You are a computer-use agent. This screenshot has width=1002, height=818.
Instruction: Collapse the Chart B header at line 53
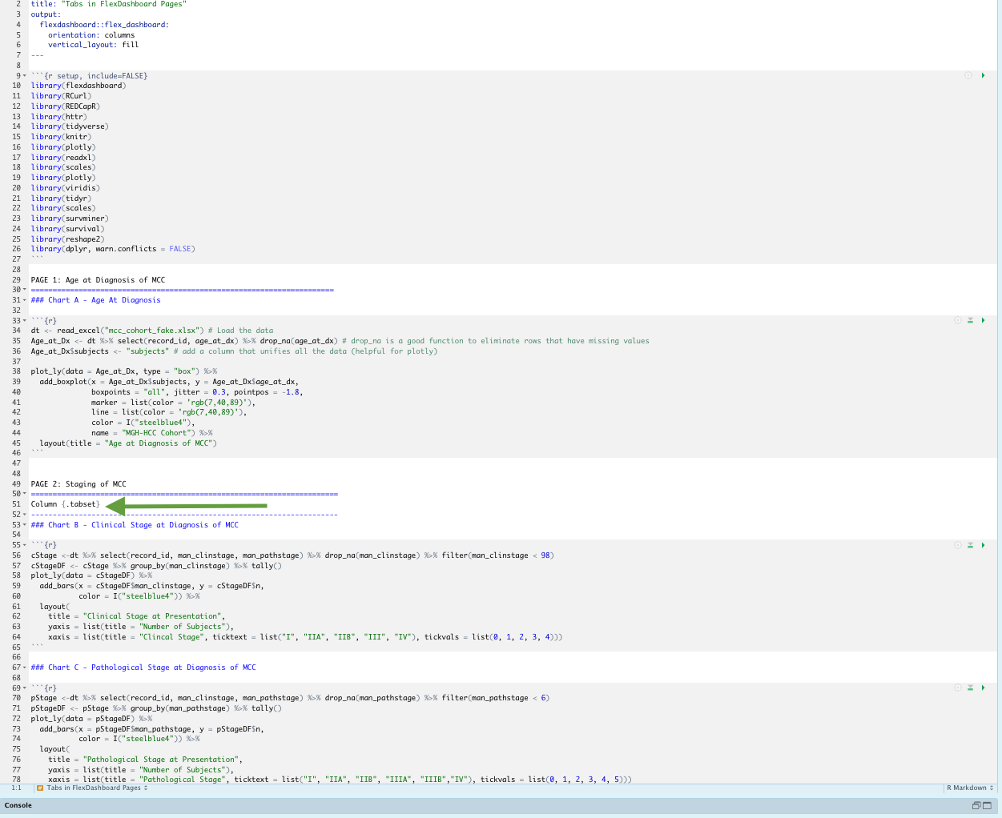click(25, 525)
